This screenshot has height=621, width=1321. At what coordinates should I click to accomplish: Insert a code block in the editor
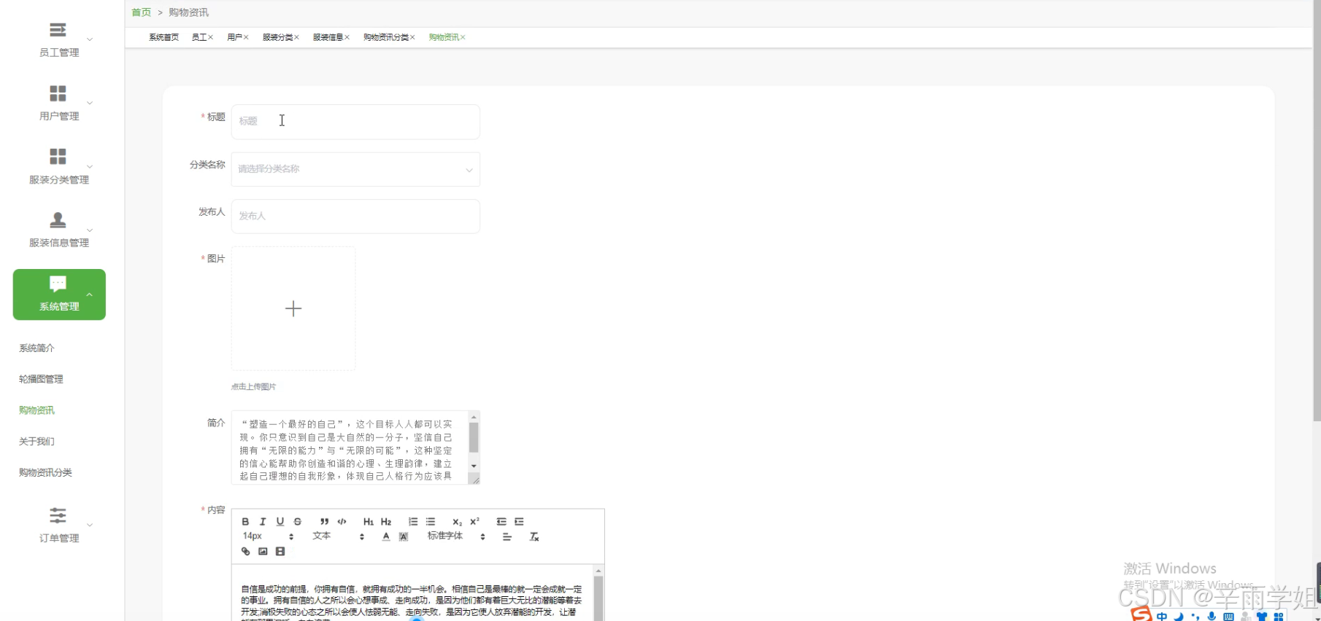pos(342,522)
